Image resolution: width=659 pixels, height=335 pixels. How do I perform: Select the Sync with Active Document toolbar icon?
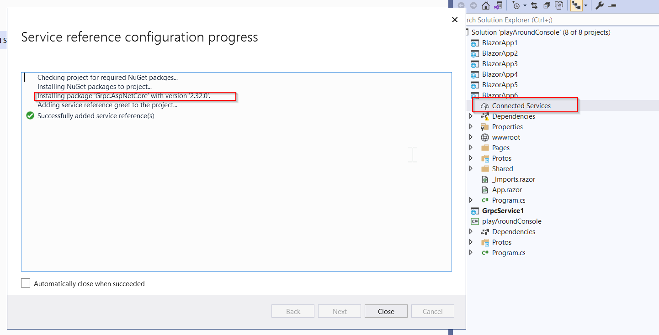click(x=535, y=5)
